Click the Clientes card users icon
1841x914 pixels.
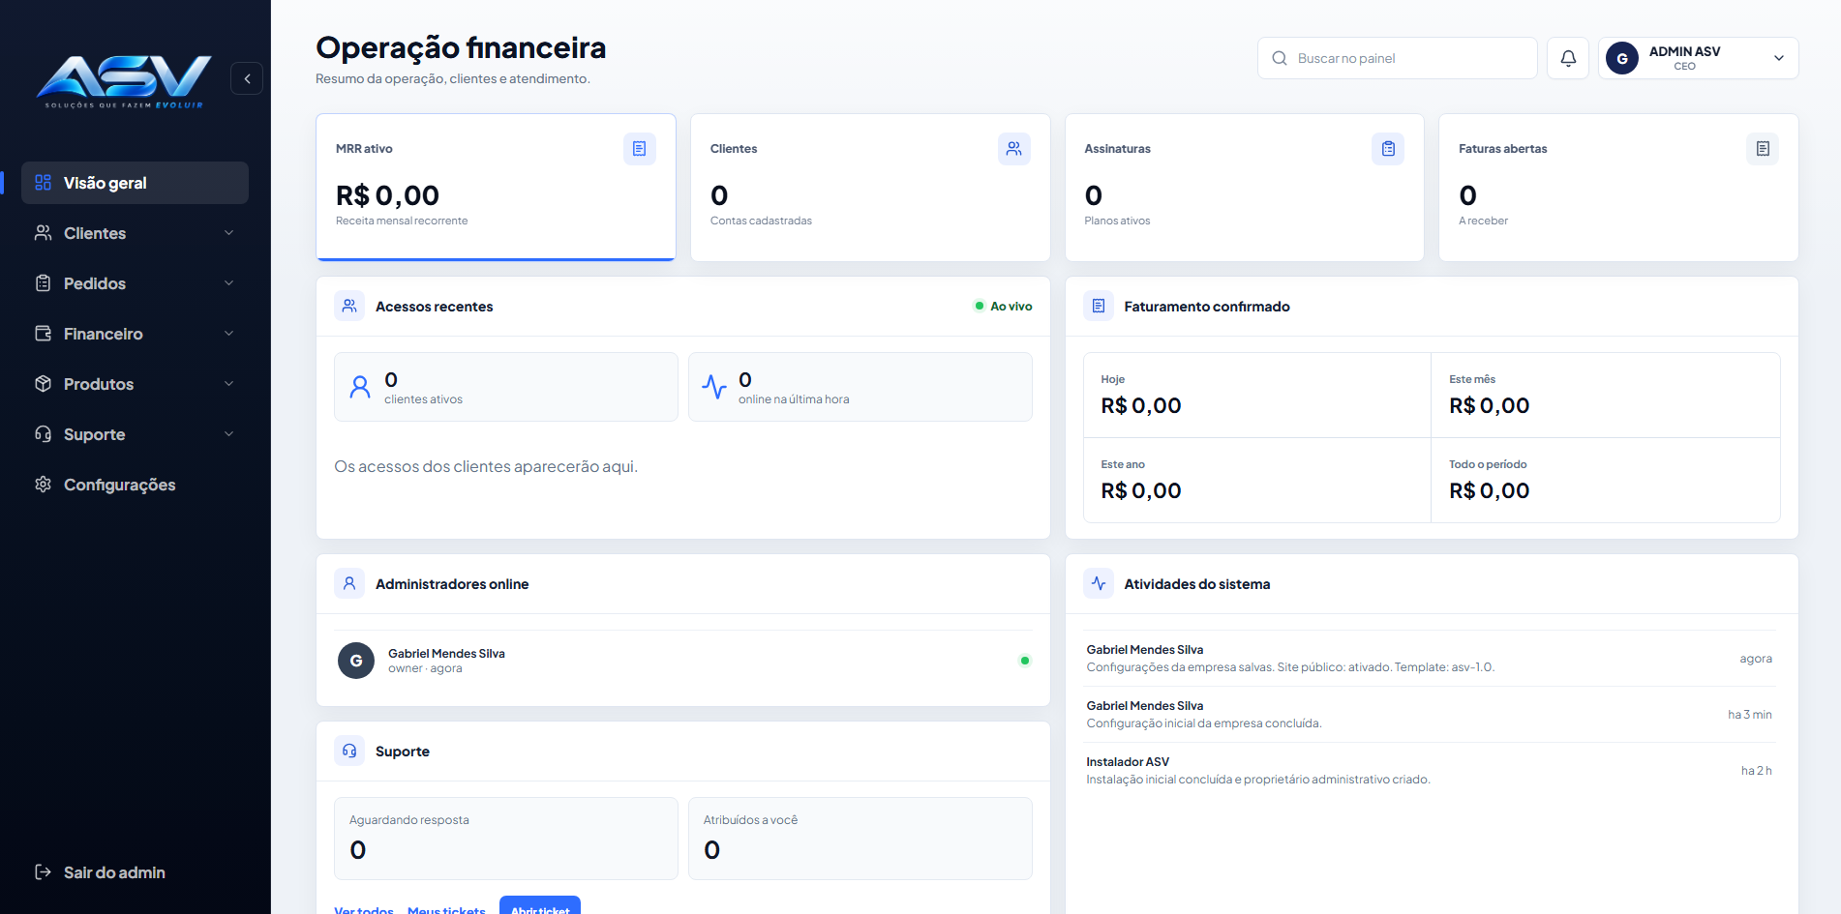pos(1014,149)
